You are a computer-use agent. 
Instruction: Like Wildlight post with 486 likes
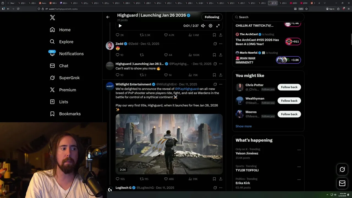pos(169,179)
